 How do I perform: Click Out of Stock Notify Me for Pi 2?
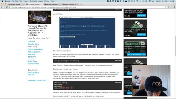(x=136, y=54)
